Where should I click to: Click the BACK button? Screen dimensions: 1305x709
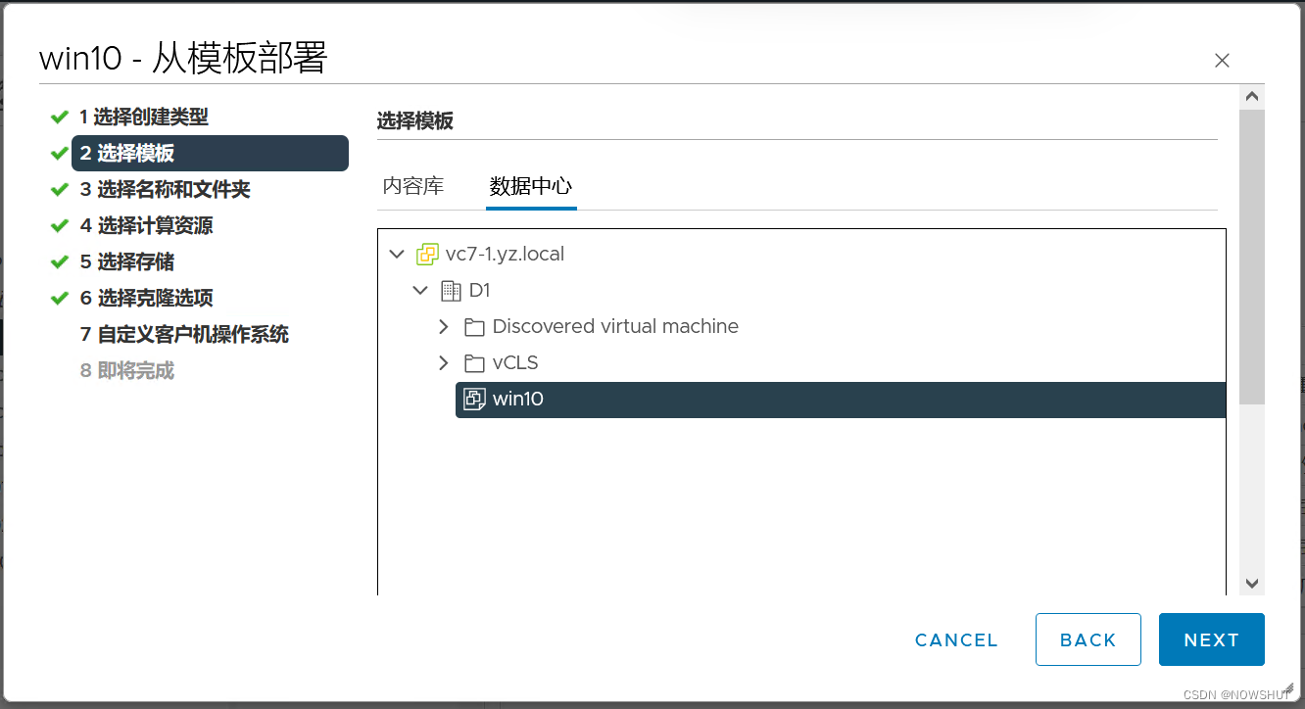click(1088, 640)
